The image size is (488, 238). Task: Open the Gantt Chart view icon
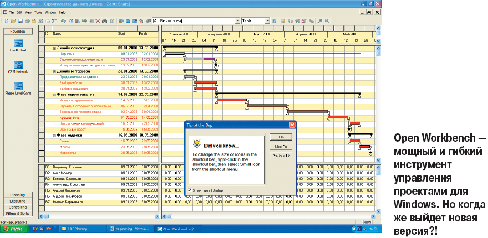(18, 44)
